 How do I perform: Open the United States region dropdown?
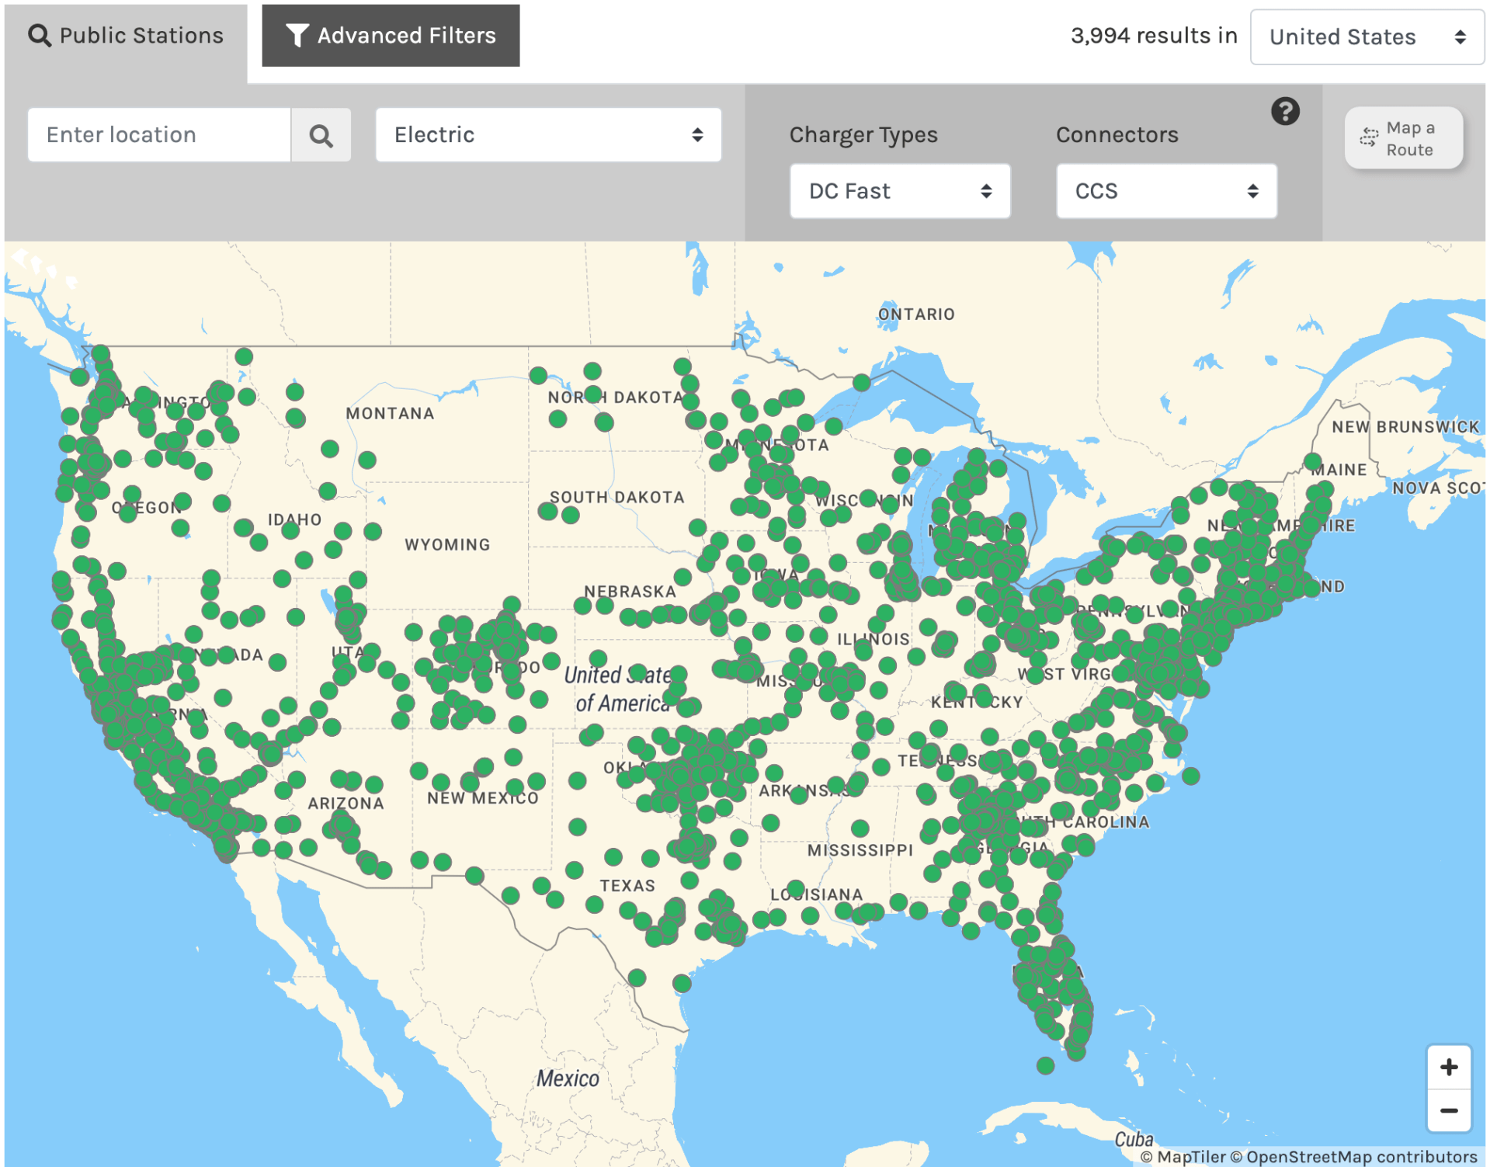[1367, 36]
